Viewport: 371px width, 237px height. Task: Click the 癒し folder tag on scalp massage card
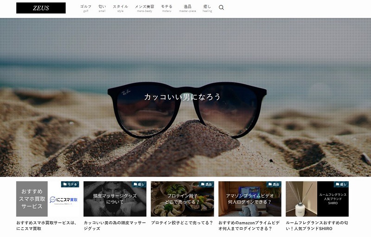tap(139, 184)
